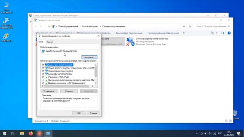Viewport: 244px width, 137px height.
Task: Click the volume icon in system tray
Action: click(210, 134)
